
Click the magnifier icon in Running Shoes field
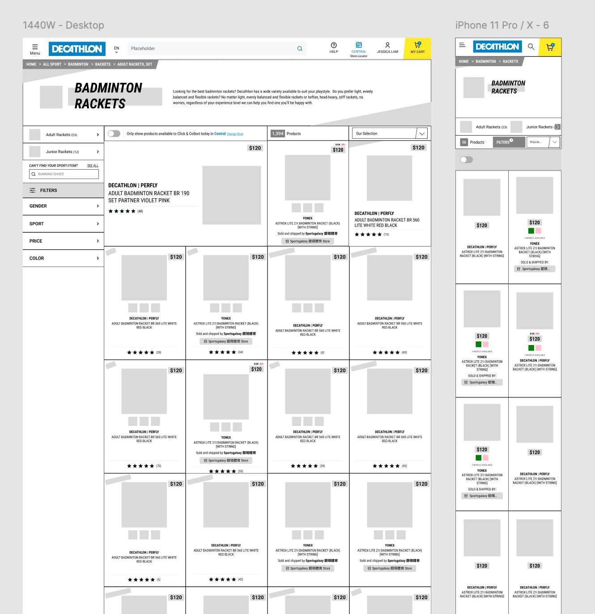coord(34,174)
